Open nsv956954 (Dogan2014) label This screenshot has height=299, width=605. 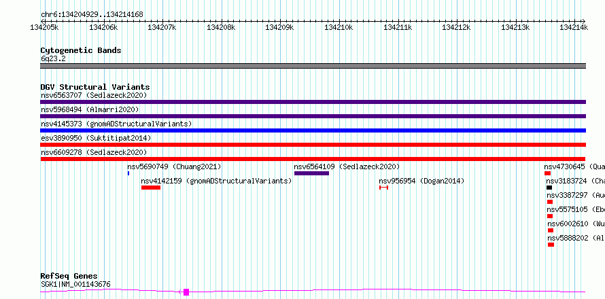click(x=421, y=181)
